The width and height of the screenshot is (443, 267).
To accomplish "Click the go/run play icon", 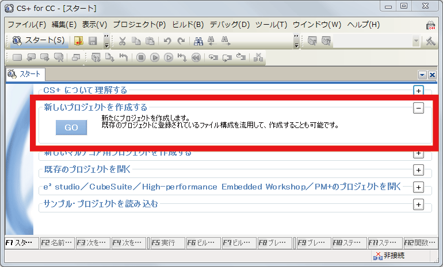I will click(x=155, y=58).
